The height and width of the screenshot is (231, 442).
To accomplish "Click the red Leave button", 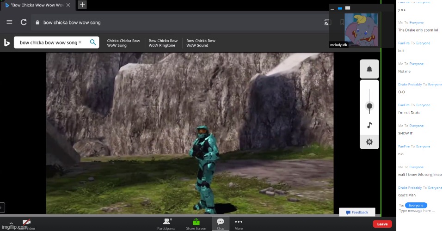I will point(382,224).
